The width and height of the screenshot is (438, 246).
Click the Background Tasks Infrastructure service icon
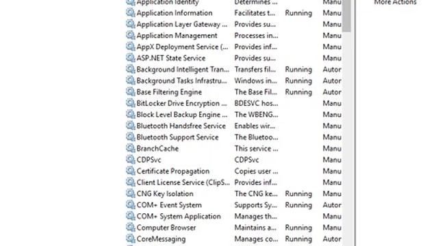[x=131, y=81]
